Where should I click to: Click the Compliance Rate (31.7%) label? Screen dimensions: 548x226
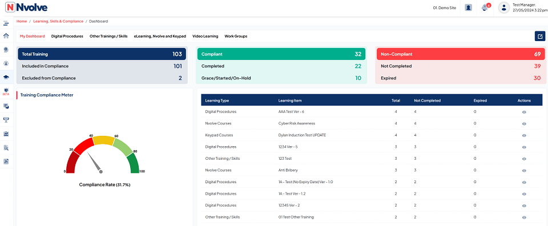104,184
